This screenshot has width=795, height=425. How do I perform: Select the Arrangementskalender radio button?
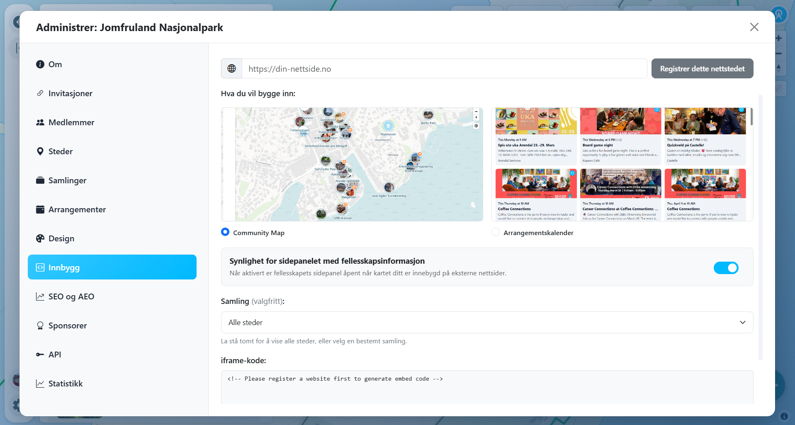click(496, 232)
